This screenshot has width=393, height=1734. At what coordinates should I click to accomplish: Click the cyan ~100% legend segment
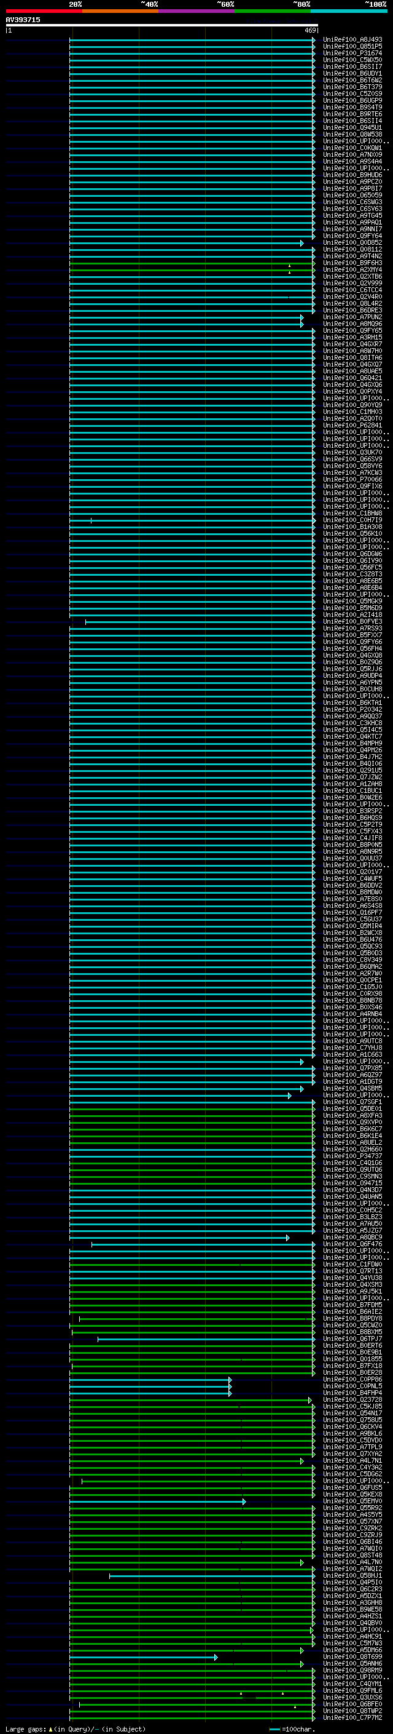point(349,11)
